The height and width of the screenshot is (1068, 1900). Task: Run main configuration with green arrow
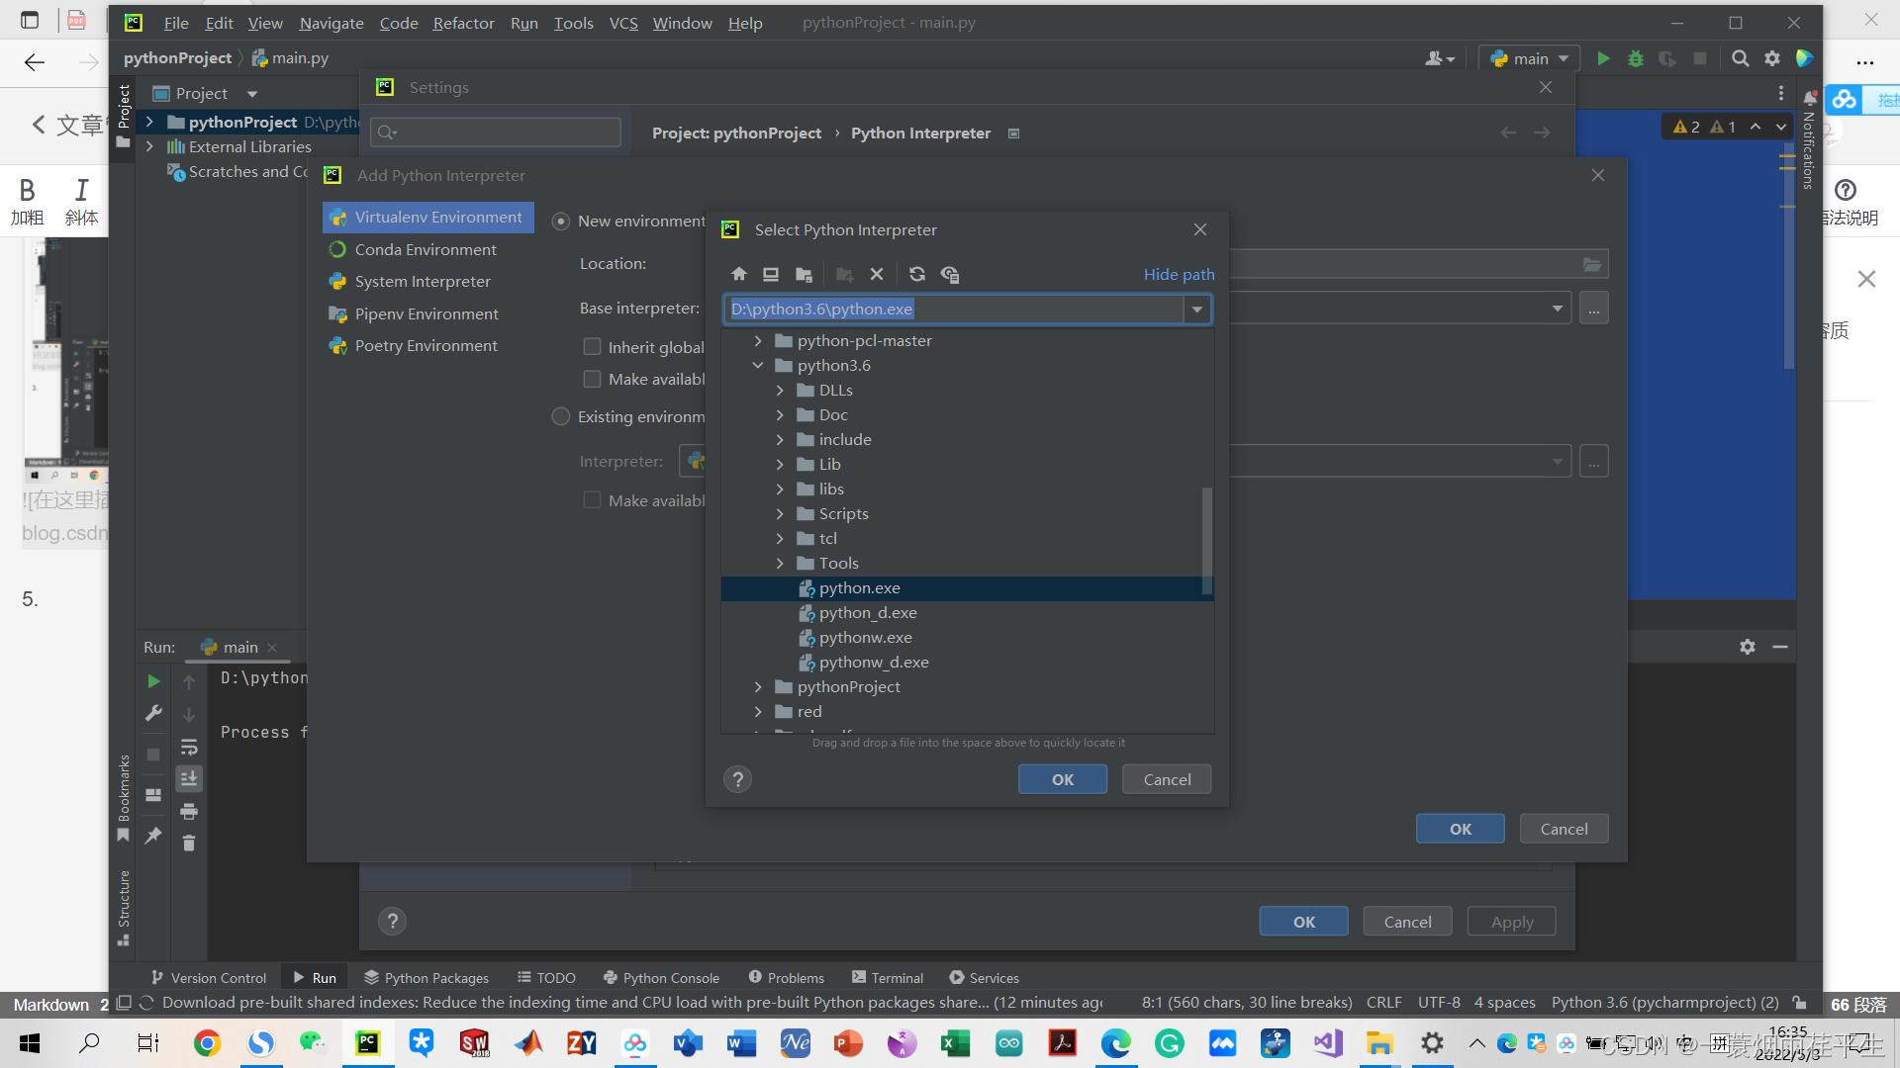pos(1603,58)
